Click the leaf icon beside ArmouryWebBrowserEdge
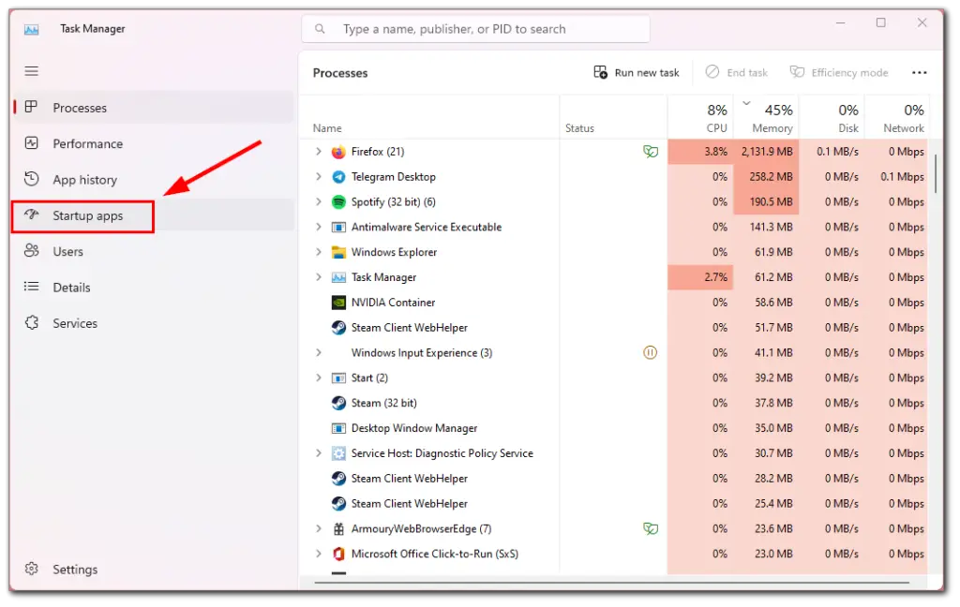Screen dimensions: 960x607 tap(651, 528)
